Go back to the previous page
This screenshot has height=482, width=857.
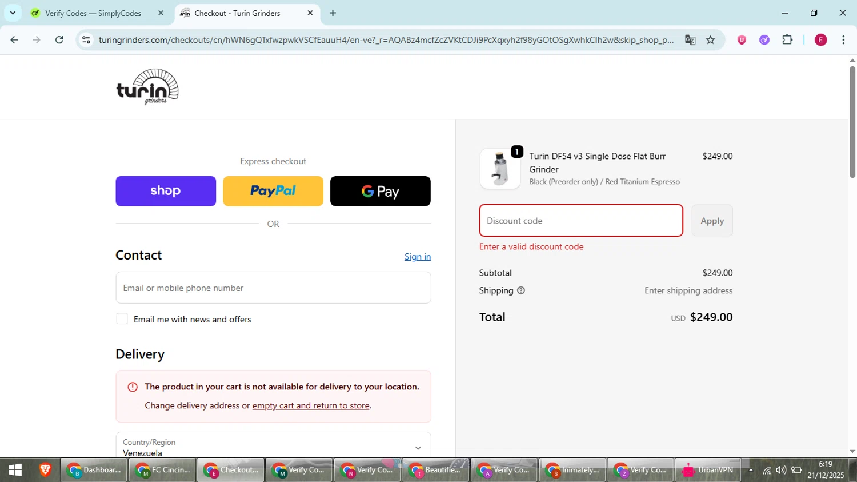(x=14, y=40)
